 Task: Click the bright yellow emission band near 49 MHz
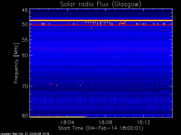(x=101, y=21)
